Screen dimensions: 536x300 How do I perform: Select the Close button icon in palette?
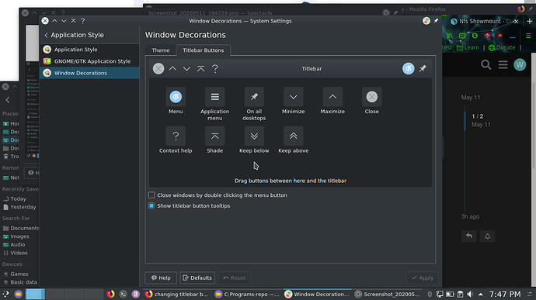(x=371, y=97)
